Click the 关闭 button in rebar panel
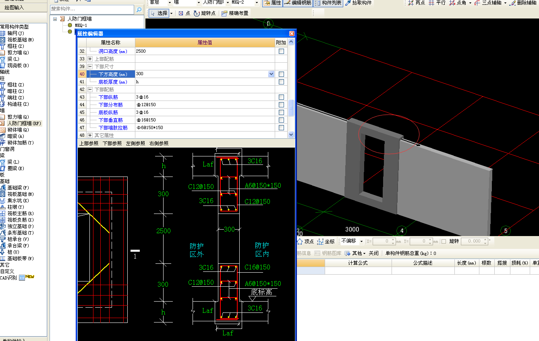539x341 pixels. coord(373,253)
